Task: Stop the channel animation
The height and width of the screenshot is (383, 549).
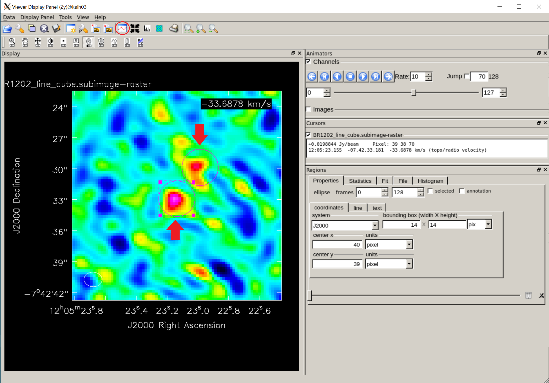Action: pos(350,76)
